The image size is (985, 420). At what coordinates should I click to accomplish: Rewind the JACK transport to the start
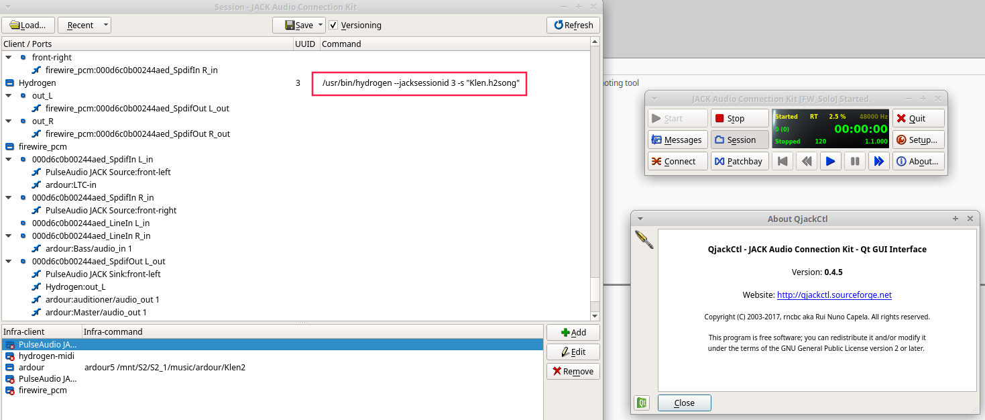782,161
